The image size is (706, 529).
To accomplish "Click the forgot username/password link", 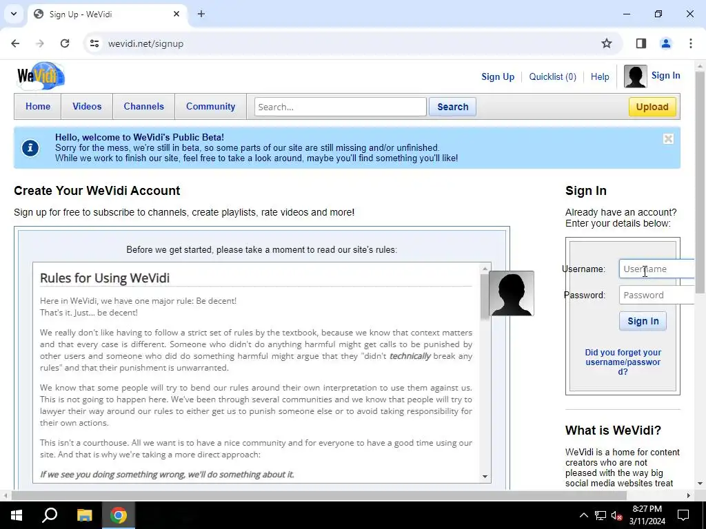I will pos(623,362).
